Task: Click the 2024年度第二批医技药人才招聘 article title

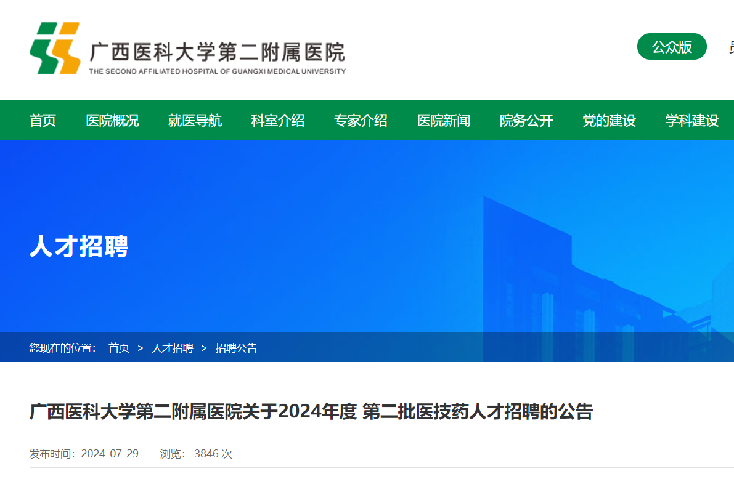Action: click(x=311, y=412)
